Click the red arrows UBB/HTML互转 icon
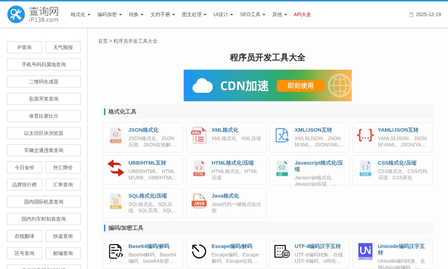Viewport: 448px width, 269px height. (115, 169)
